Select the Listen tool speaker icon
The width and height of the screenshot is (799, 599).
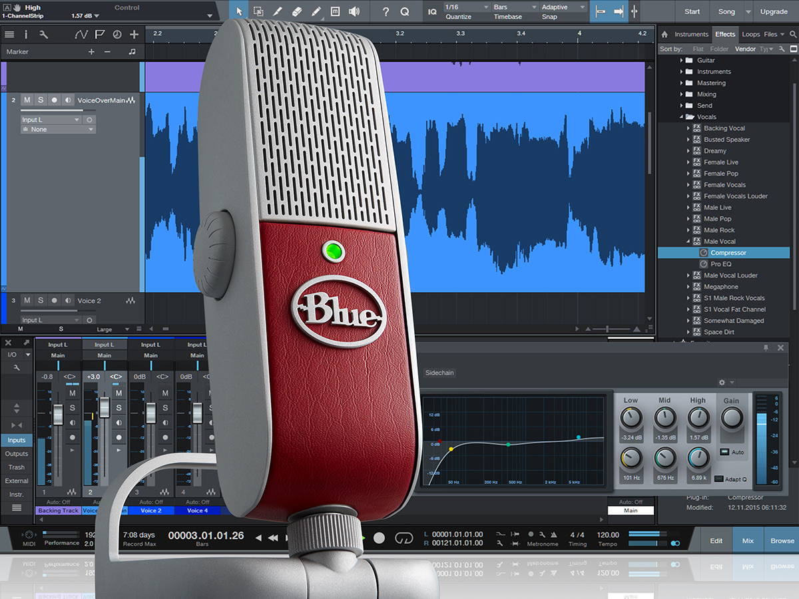[353, 11]
